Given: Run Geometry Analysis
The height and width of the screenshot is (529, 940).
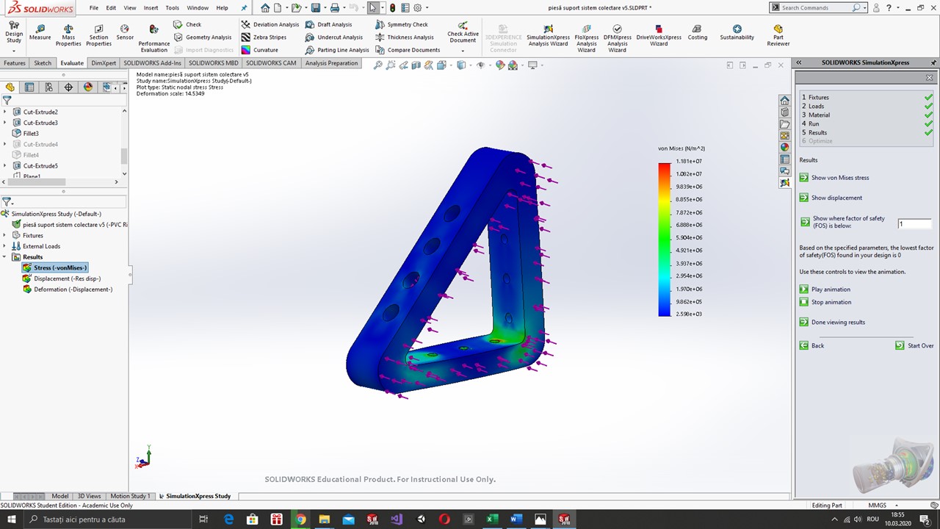Looking at the screenshot, I should click(203, 37).
